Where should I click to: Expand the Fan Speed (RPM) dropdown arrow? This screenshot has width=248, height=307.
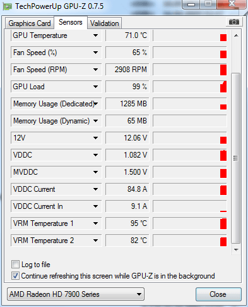click(x=95, y=70)
